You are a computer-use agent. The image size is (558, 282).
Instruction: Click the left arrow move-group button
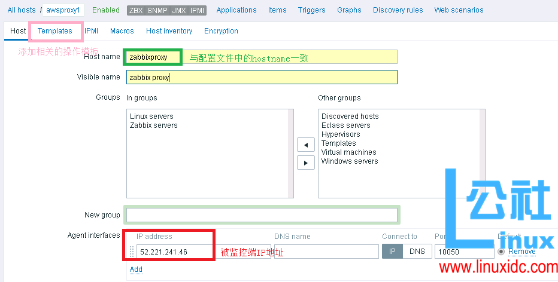(306, 145)
